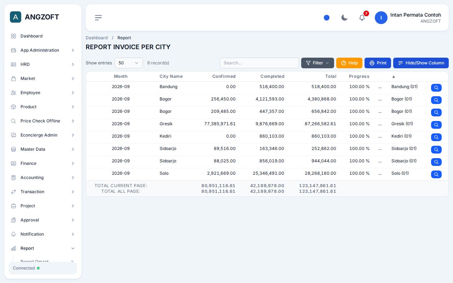Click the Dashboard grid icon in sidebar

point(13,36)
